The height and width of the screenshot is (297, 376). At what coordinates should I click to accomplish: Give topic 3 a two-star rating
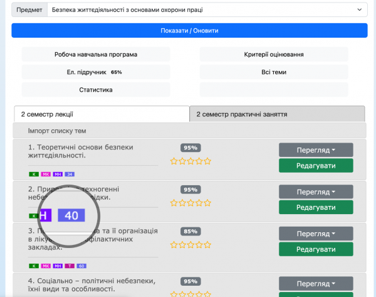[x=182, y=245]
